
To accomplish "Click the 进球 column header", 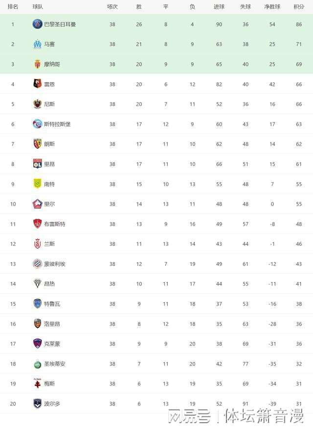I will (219, 7).
